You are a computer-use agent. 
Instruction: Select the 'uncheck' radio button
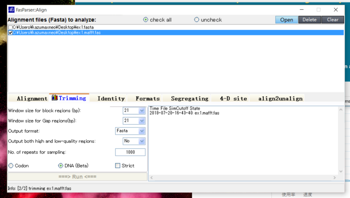point(197,20)
